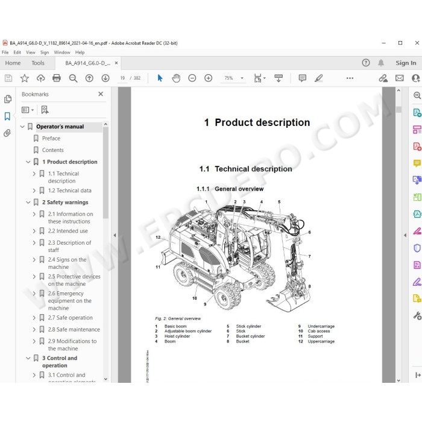The height and width of the screenshot is (422, 422).
Task: Close the Bookmarks panel
Action: click(101, 94)
